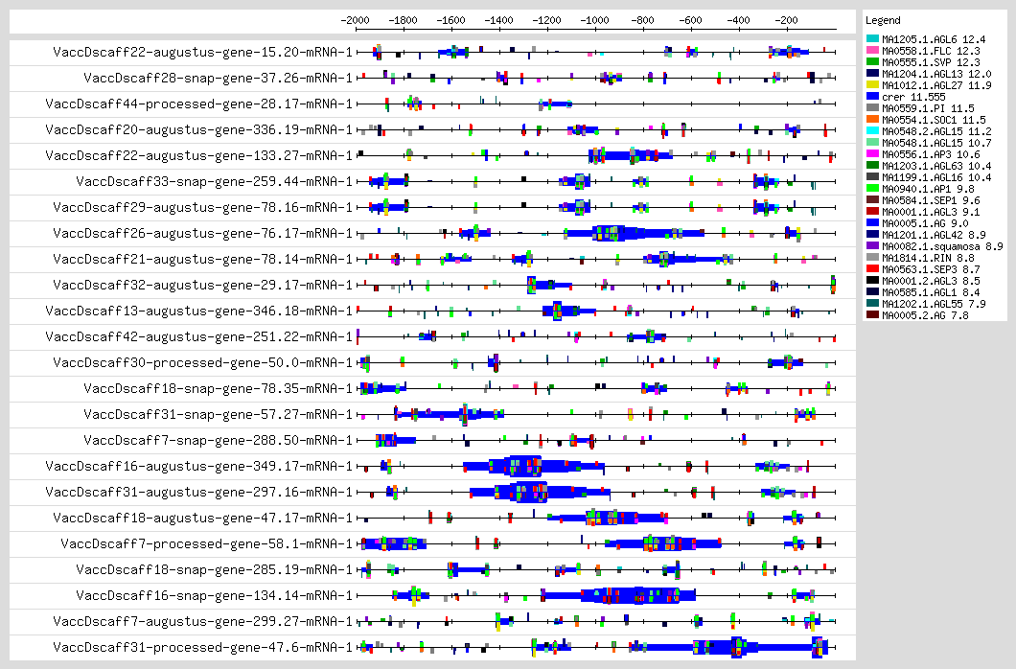Click row label VaccDscaff7-snap-gene-288.50-mRNA-1
The width and height of the screenshot is (1016, 669).
[218, 440]
